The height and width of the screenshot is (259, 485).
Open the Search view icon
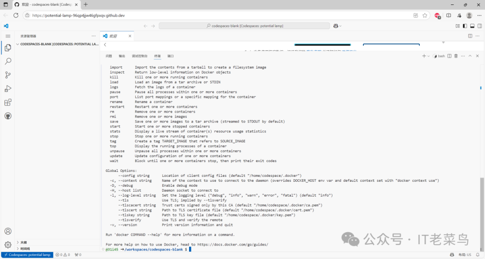tap(8, 61)
